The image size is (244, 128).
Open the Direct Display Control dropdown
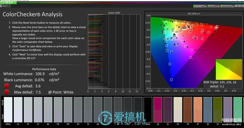[227, 6]
